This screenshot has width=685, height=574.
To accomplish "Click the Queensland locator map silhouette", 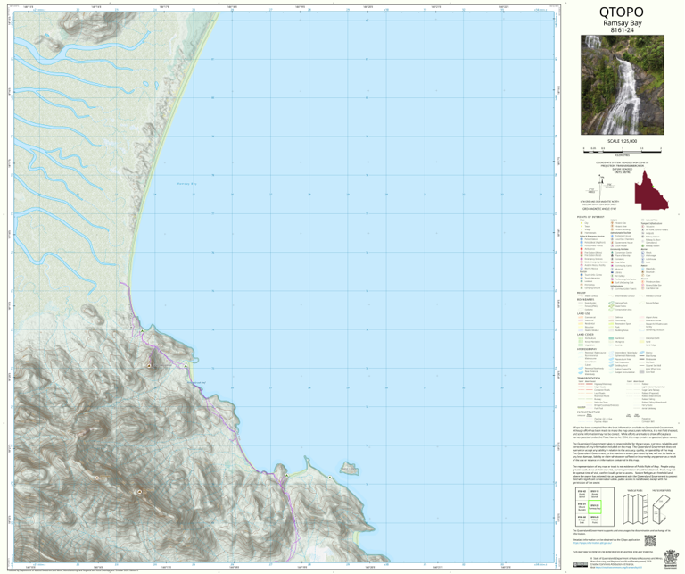I will pos(651,190).
